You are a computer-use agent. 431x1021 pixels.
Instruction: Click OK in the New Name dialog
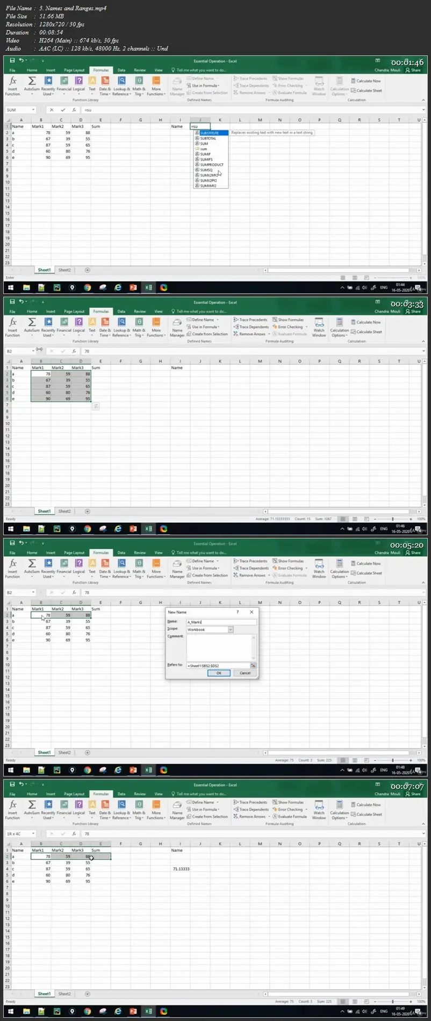coord(219,673)
